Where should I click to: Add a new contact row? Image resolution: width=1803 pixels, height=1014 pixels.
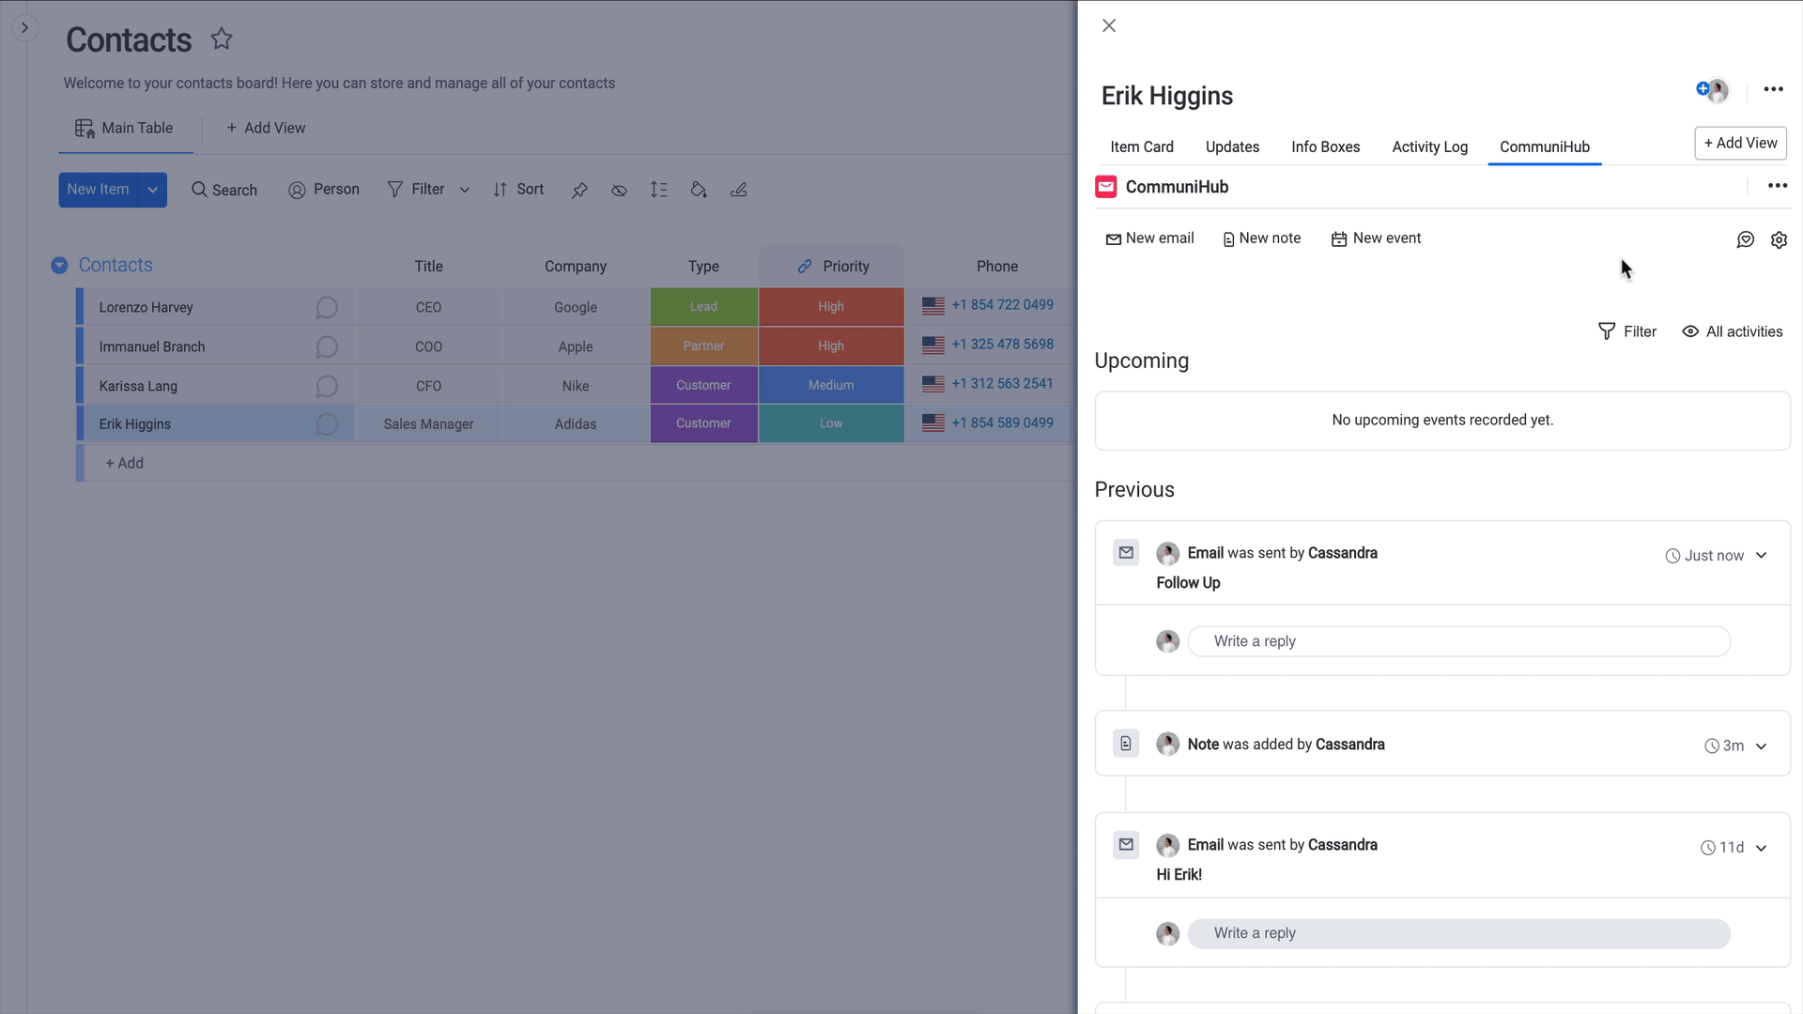124,463
